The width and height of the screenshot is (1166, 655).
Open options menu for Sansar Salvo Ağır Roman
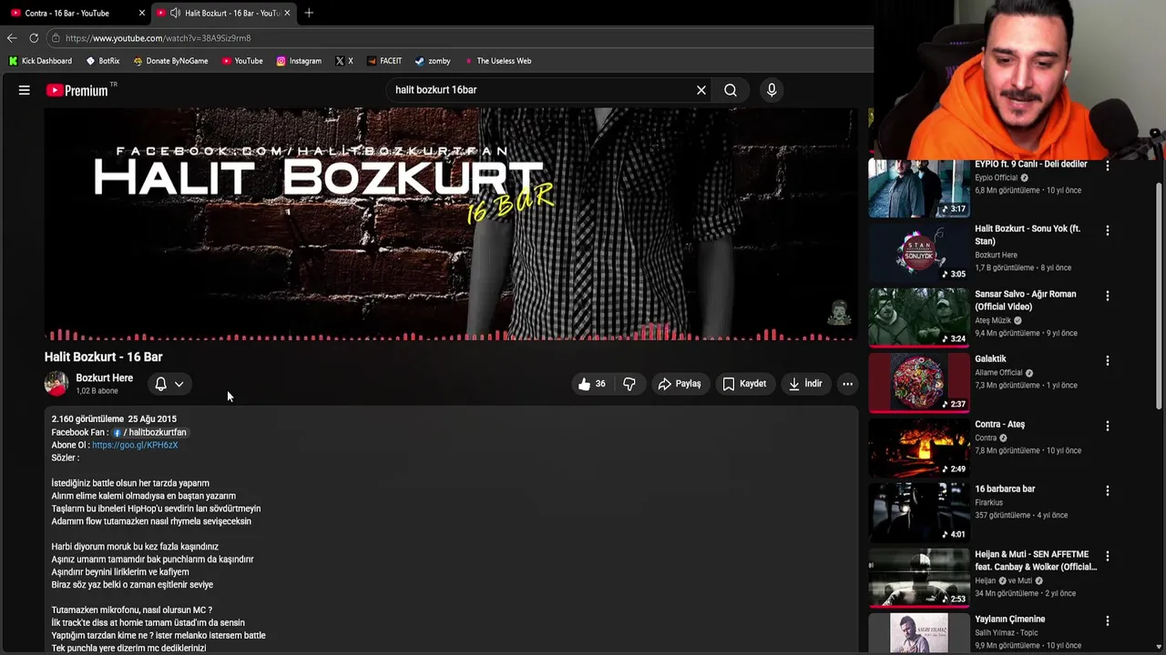[1108, 296]
